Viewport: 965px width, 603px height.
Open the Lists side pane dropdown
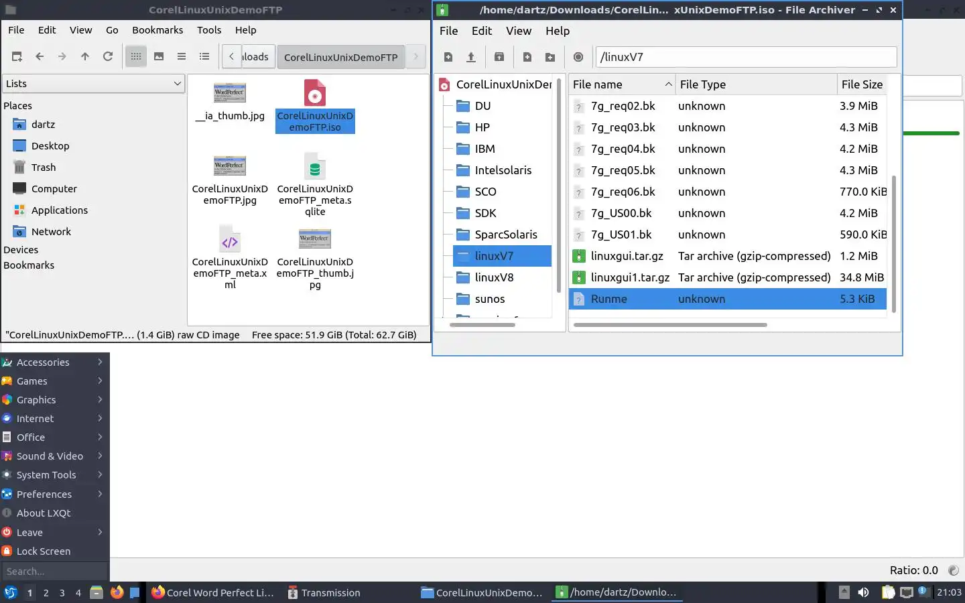[93, 84]
